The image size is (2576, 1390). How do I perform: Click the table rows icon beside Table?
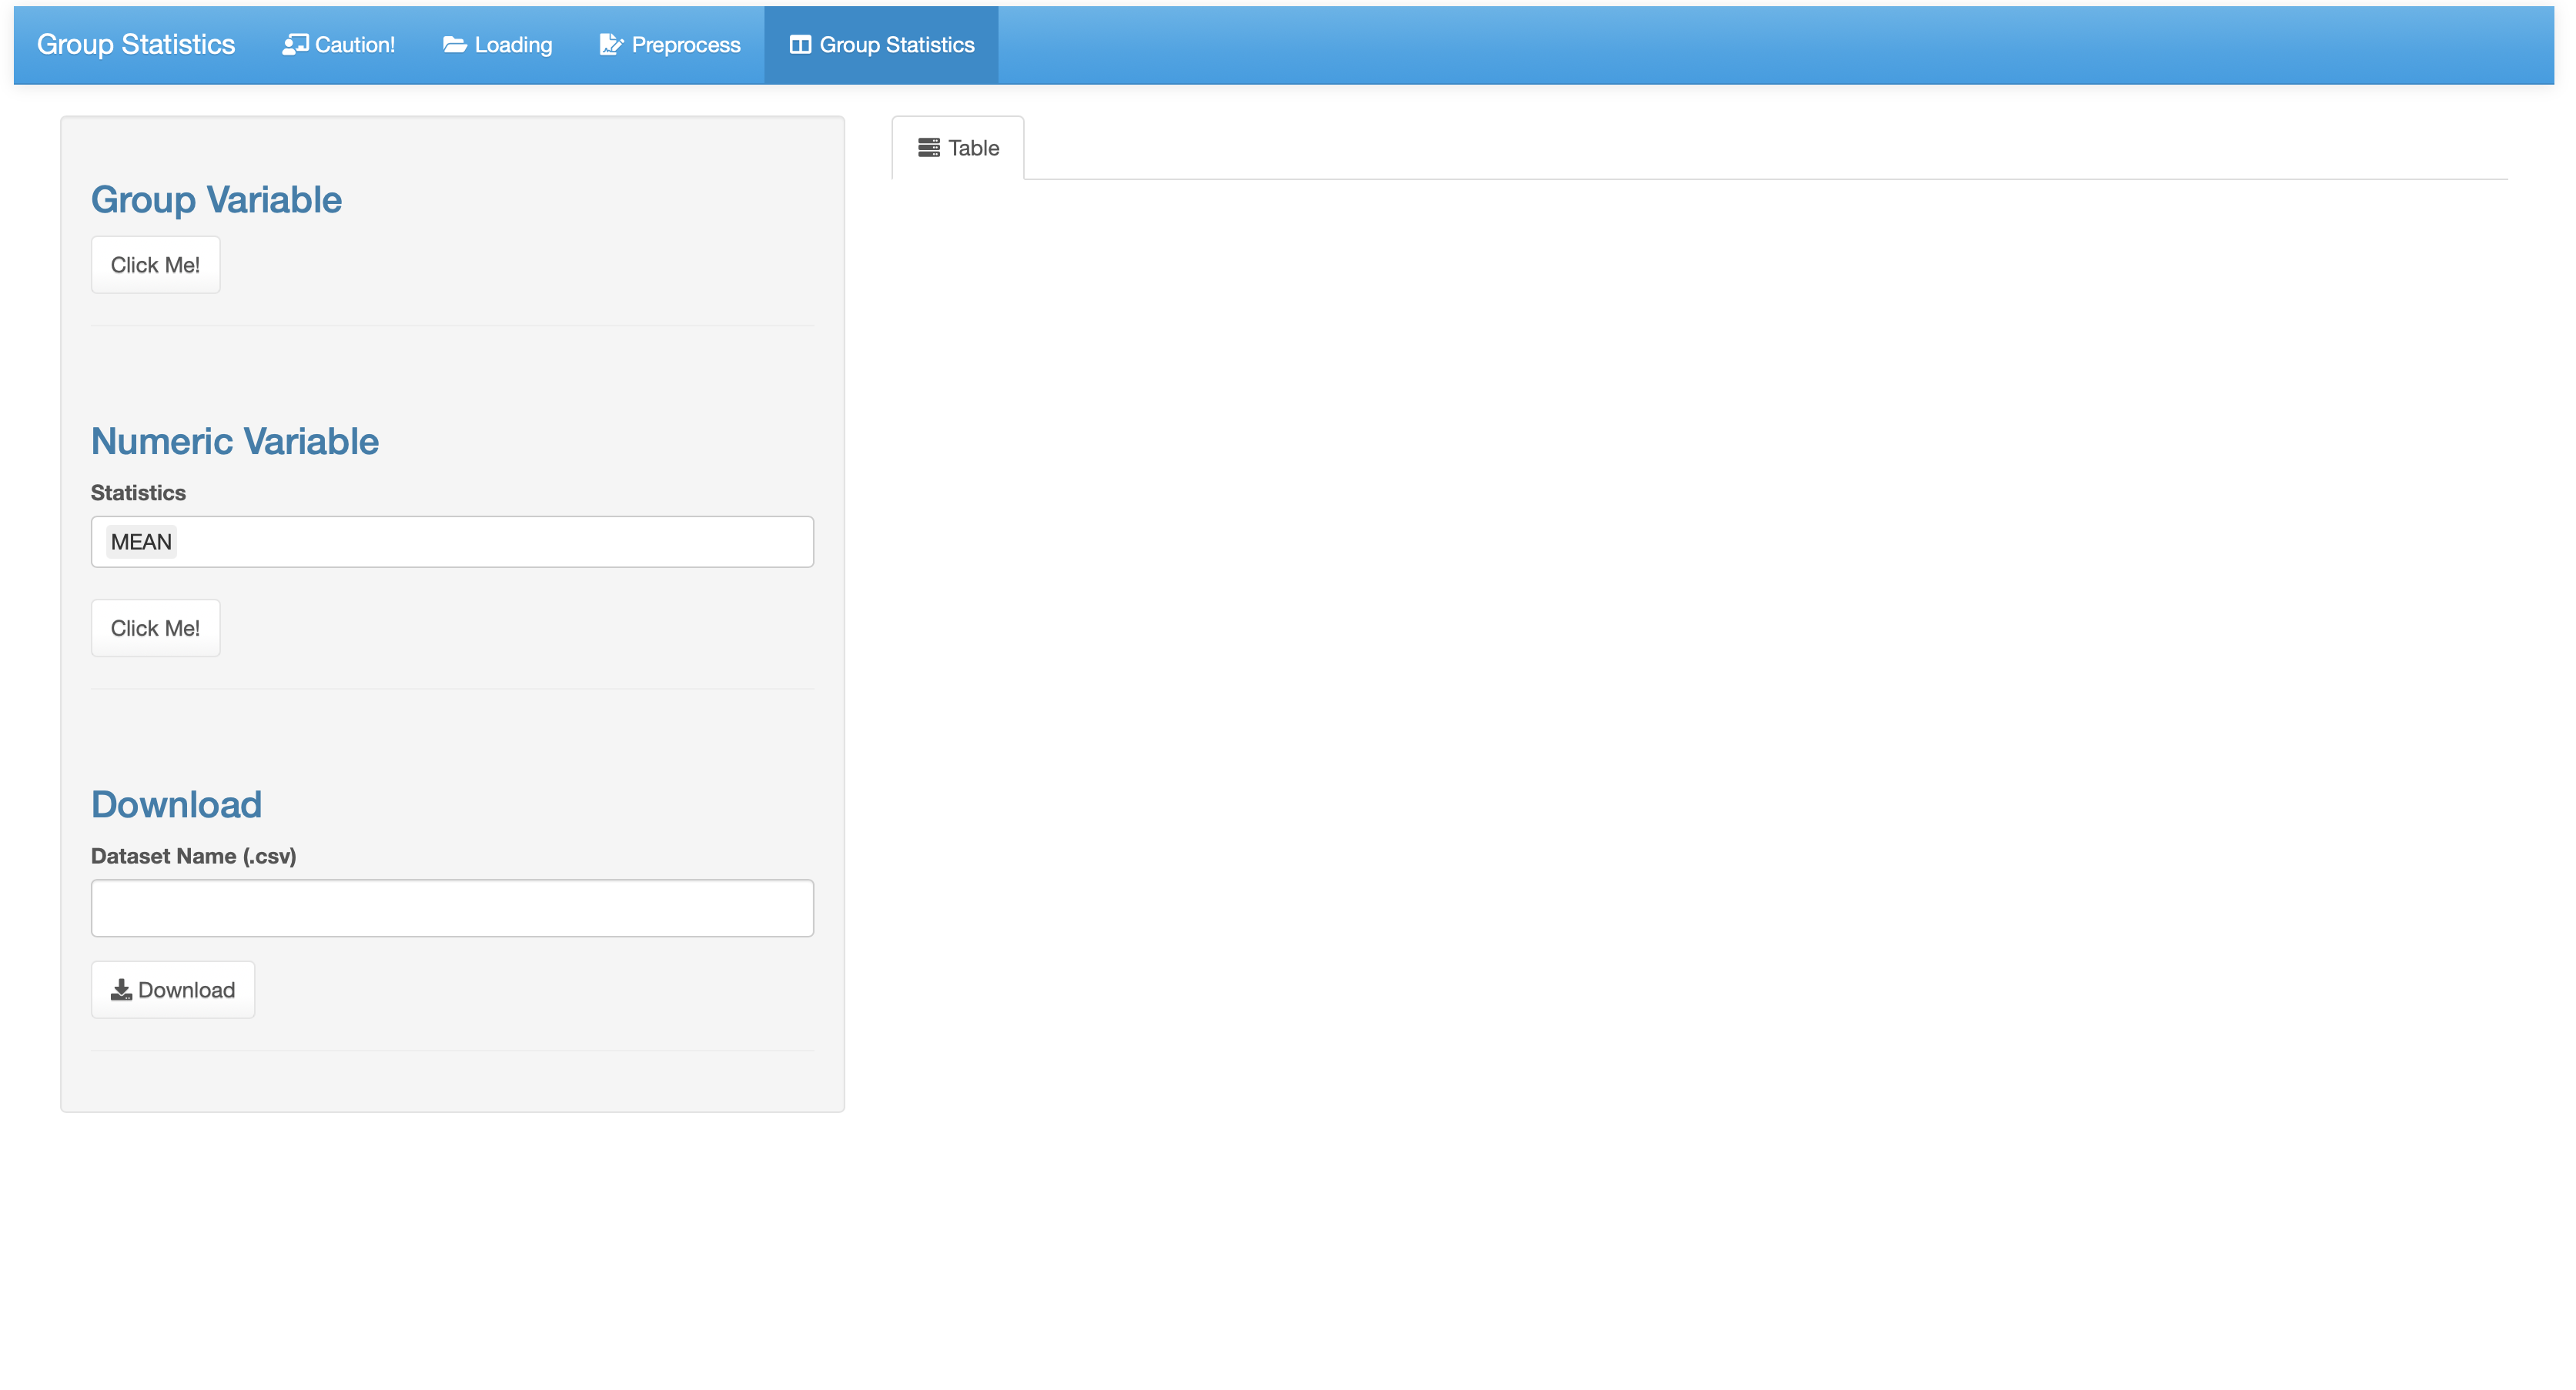coord(929,148)
